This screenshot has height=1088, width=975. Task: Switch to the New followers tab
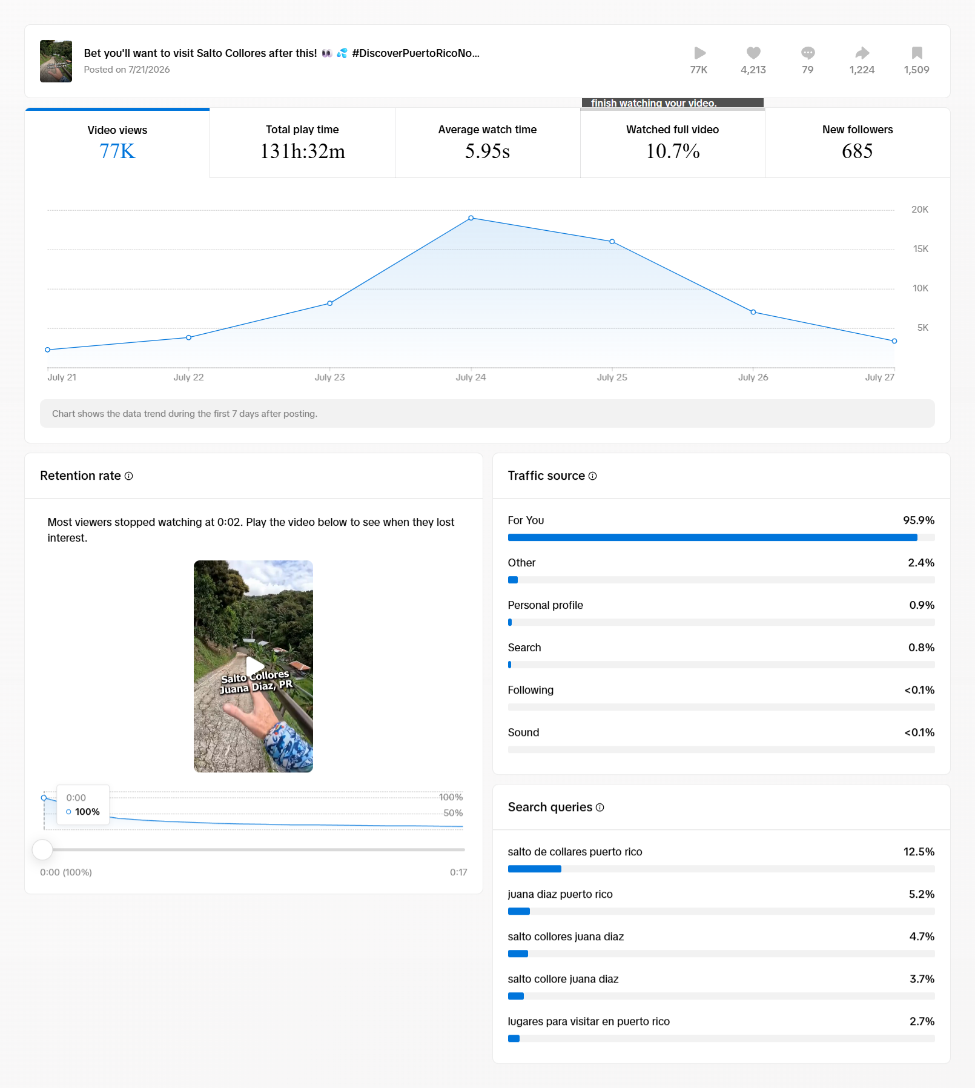(x=858, y=143)
